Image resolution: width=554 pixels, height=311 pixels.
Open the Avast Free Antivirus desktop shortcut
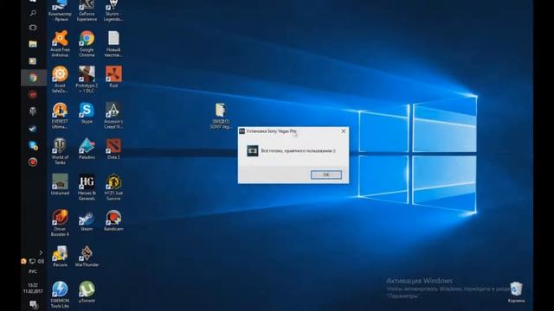[60, 44]
